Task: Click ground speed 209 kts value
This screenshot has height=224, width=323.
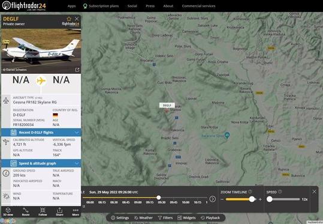Action: 19,175
